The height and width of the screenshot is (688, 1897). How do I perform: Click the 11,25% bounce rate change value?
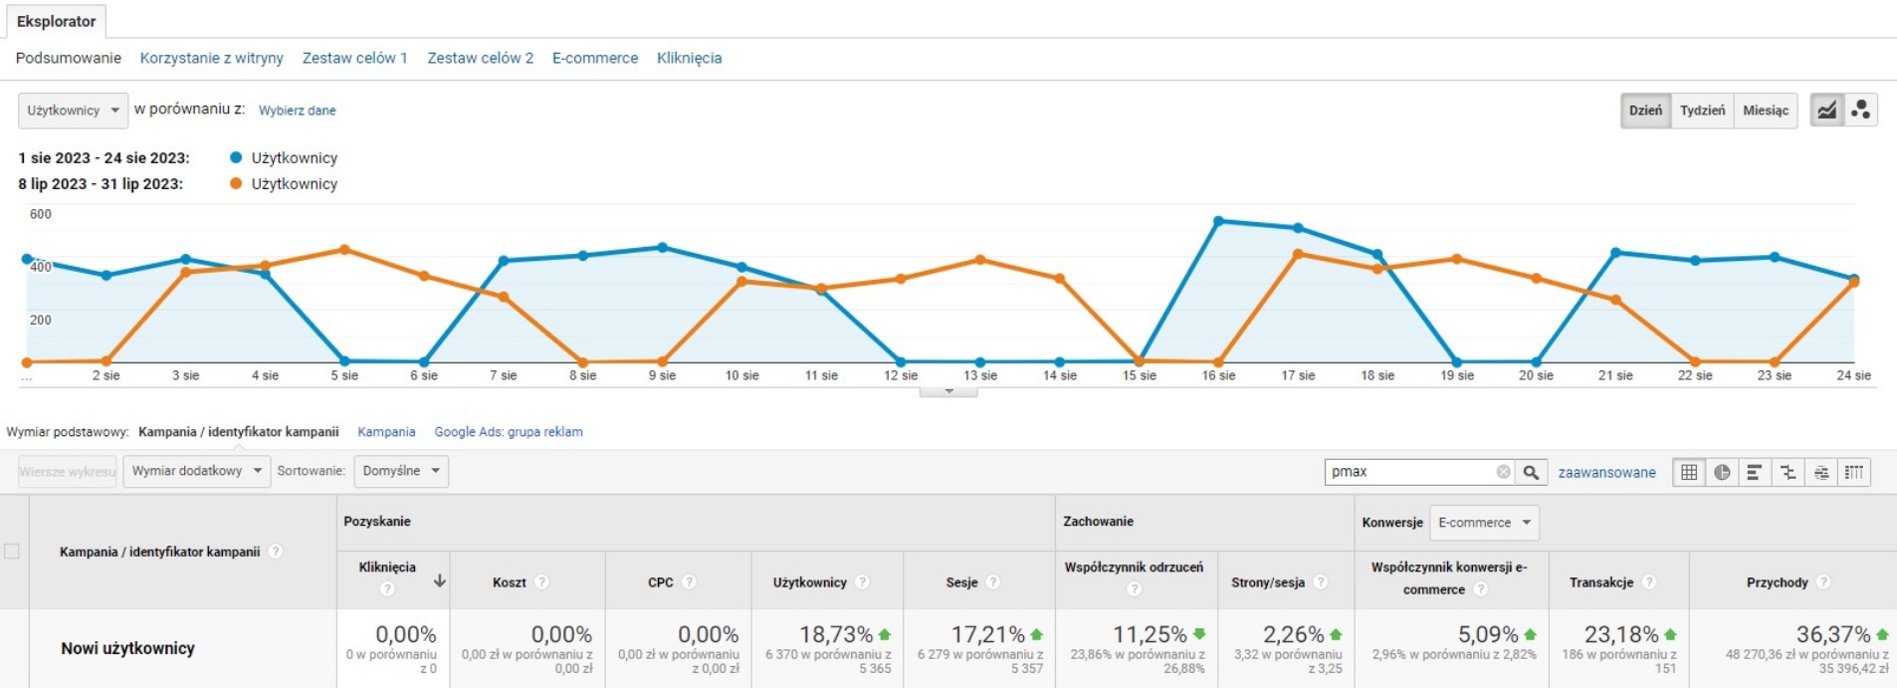click(x=1150, y=634)
